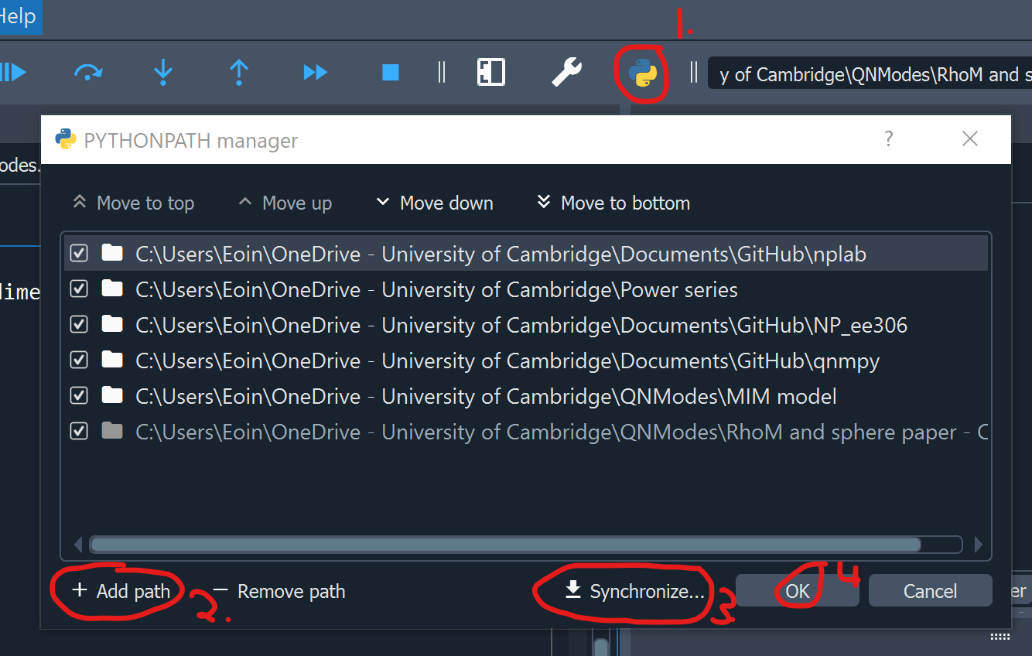1032x656 pixels.
Task: Maximize current pane icon in toolbar
Action: pyautogui.click(x=490, y=73)
